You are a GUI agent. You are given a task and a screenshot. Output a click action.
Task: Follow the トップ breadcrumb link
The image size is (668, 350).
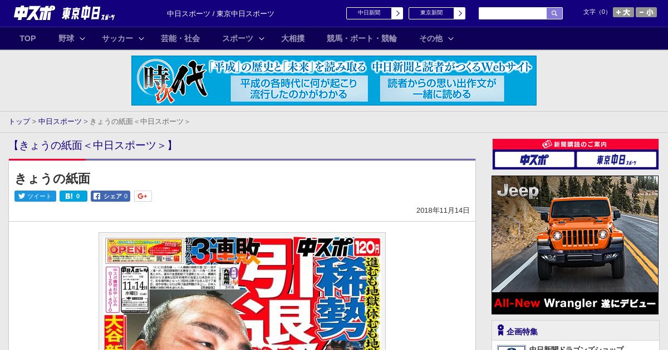(x=19, y=122)
